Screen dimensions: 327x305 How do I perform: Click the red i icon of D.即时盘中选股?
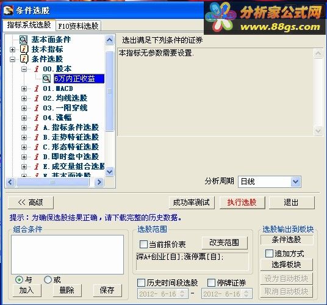click(x=37, y=157)
